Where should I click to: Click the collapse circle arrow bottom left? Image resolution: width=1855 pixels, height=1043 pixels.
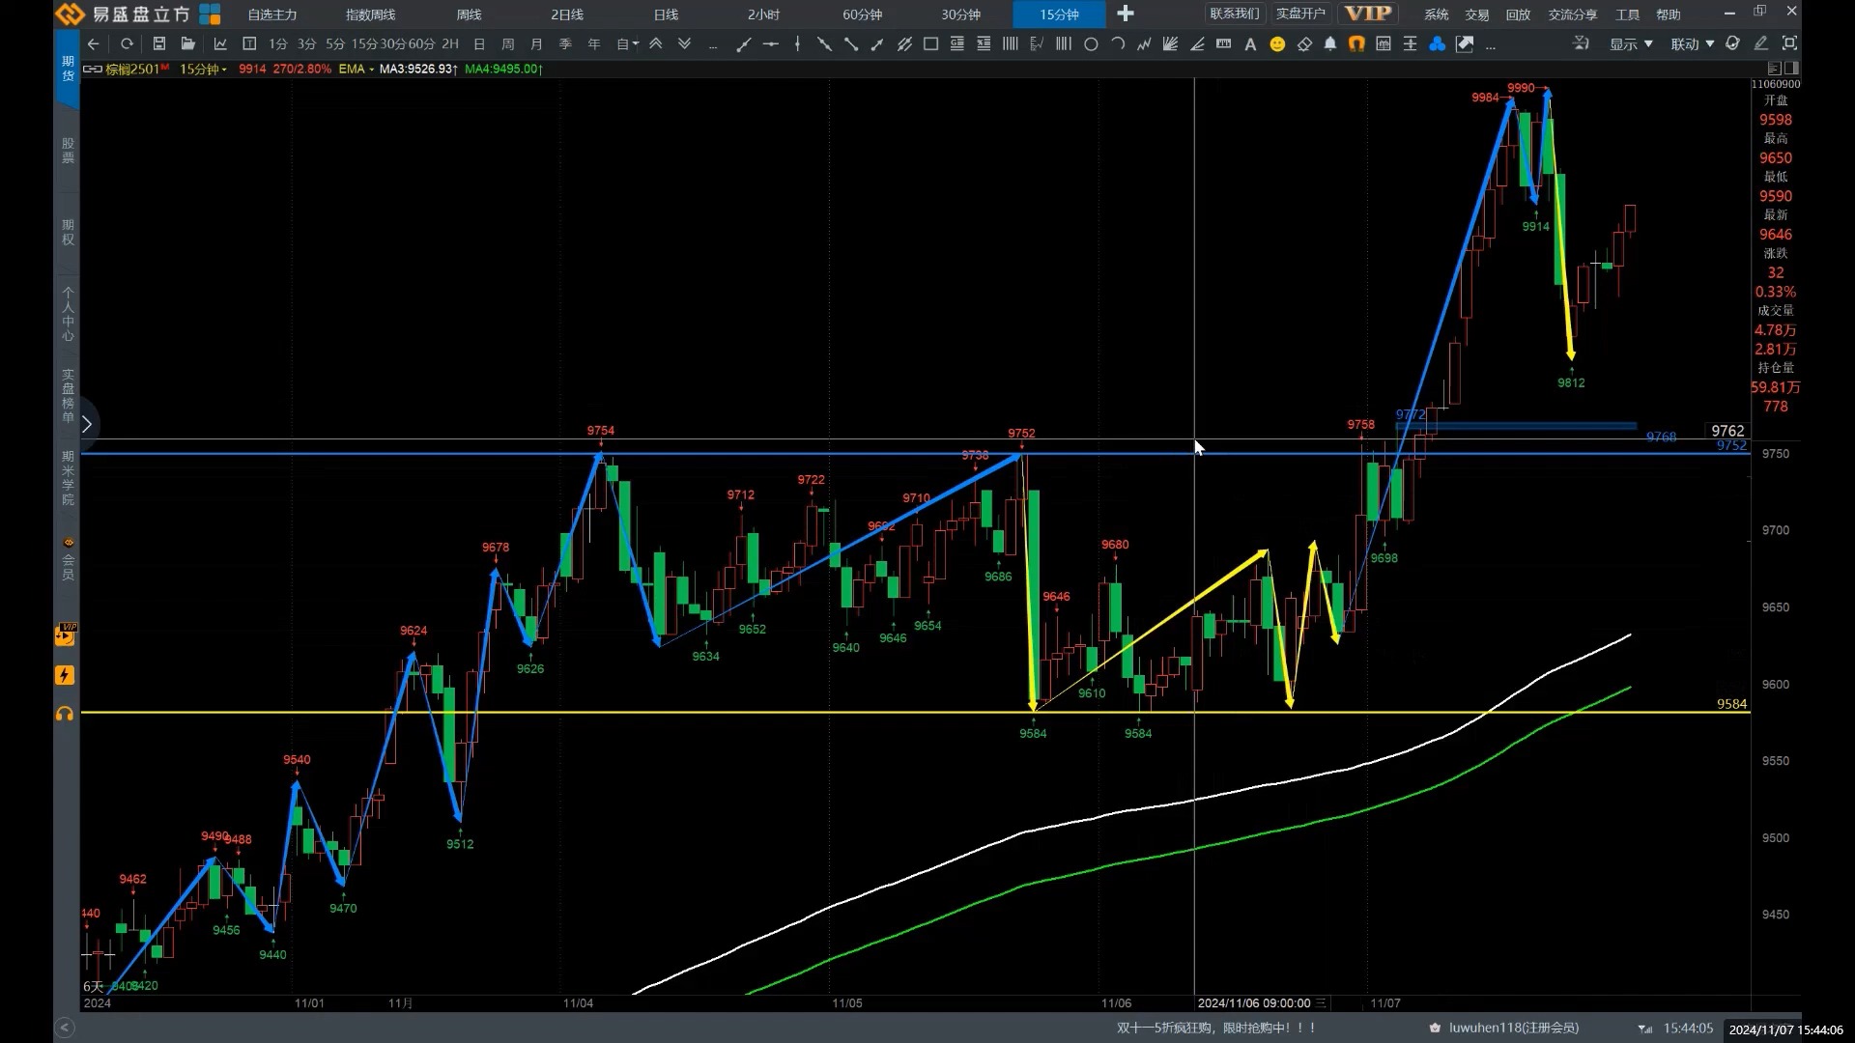pos(65,1028)
